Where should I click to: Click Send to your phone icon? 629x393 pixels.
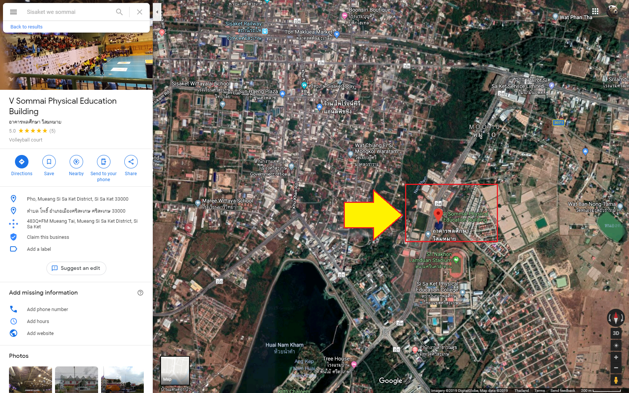(x=104, y=162)
